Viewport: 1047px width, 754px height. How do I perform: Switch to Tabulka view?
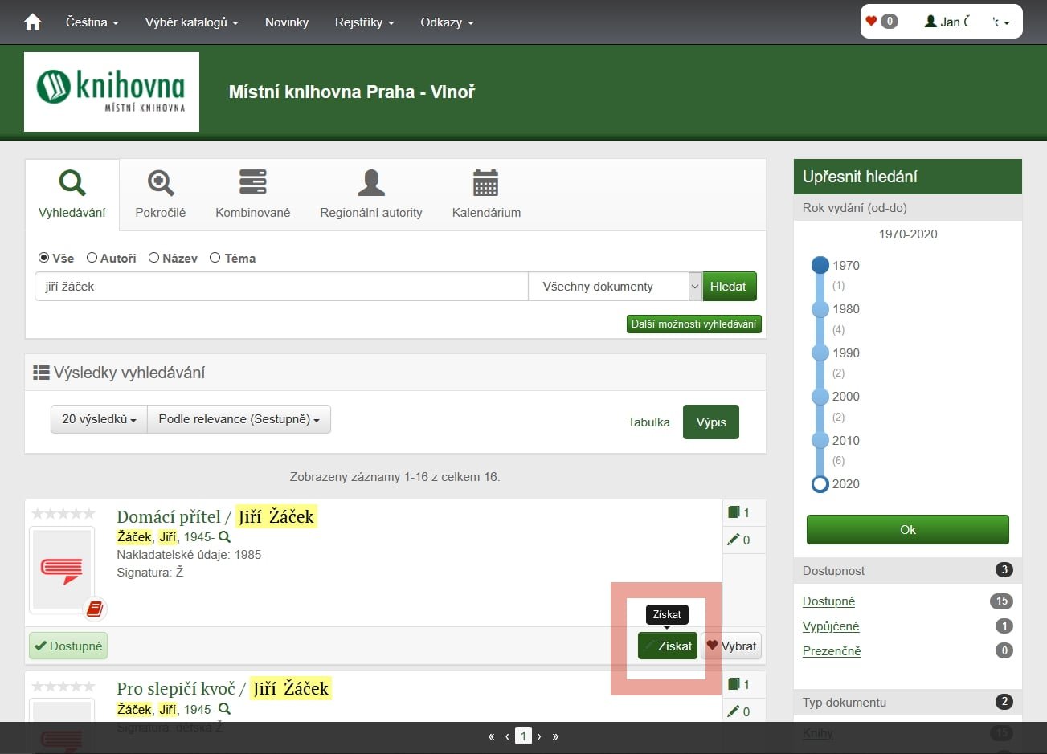(648, 422)
